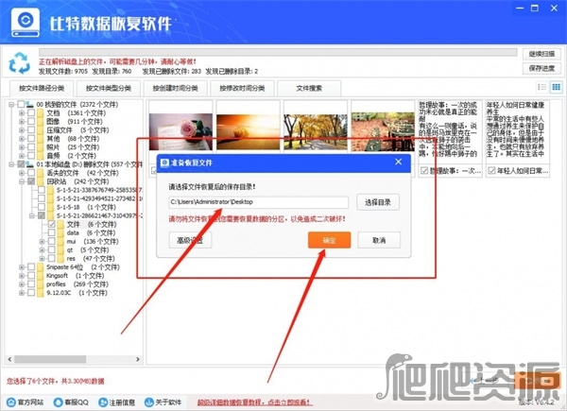Click the 保存进度 button
This screenshot has width=567, height=411.
tap(541, 68)
